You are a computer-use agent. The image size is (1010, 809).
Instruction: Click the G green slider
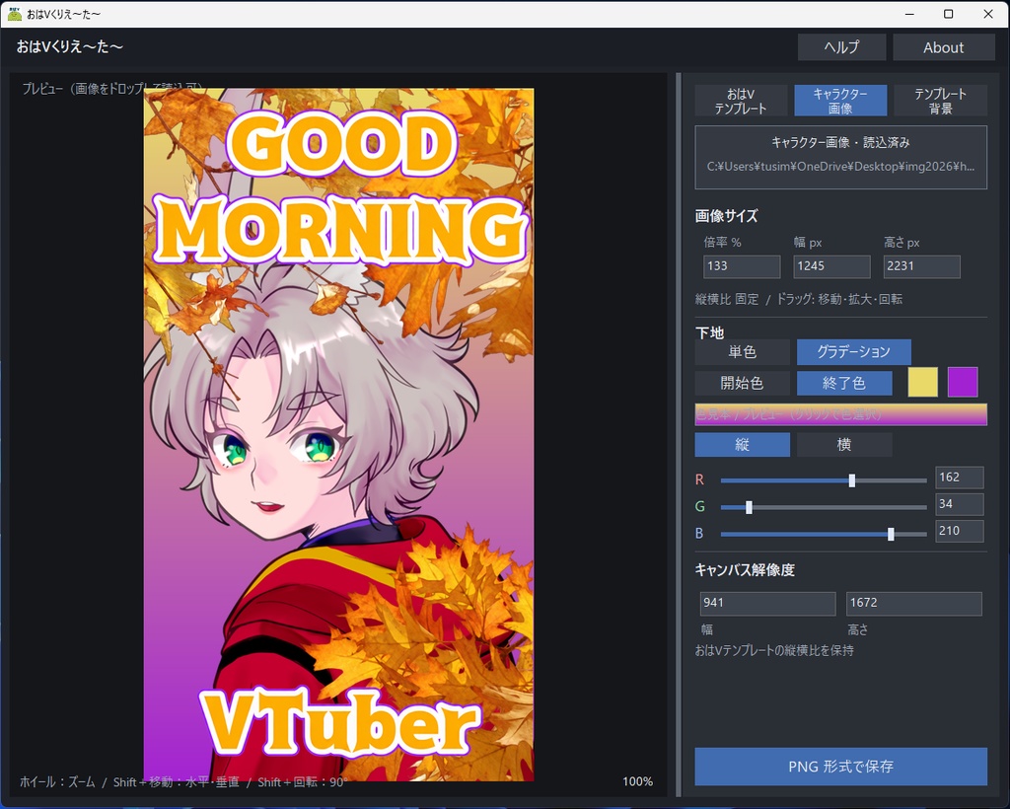click(x=824, y=507)
